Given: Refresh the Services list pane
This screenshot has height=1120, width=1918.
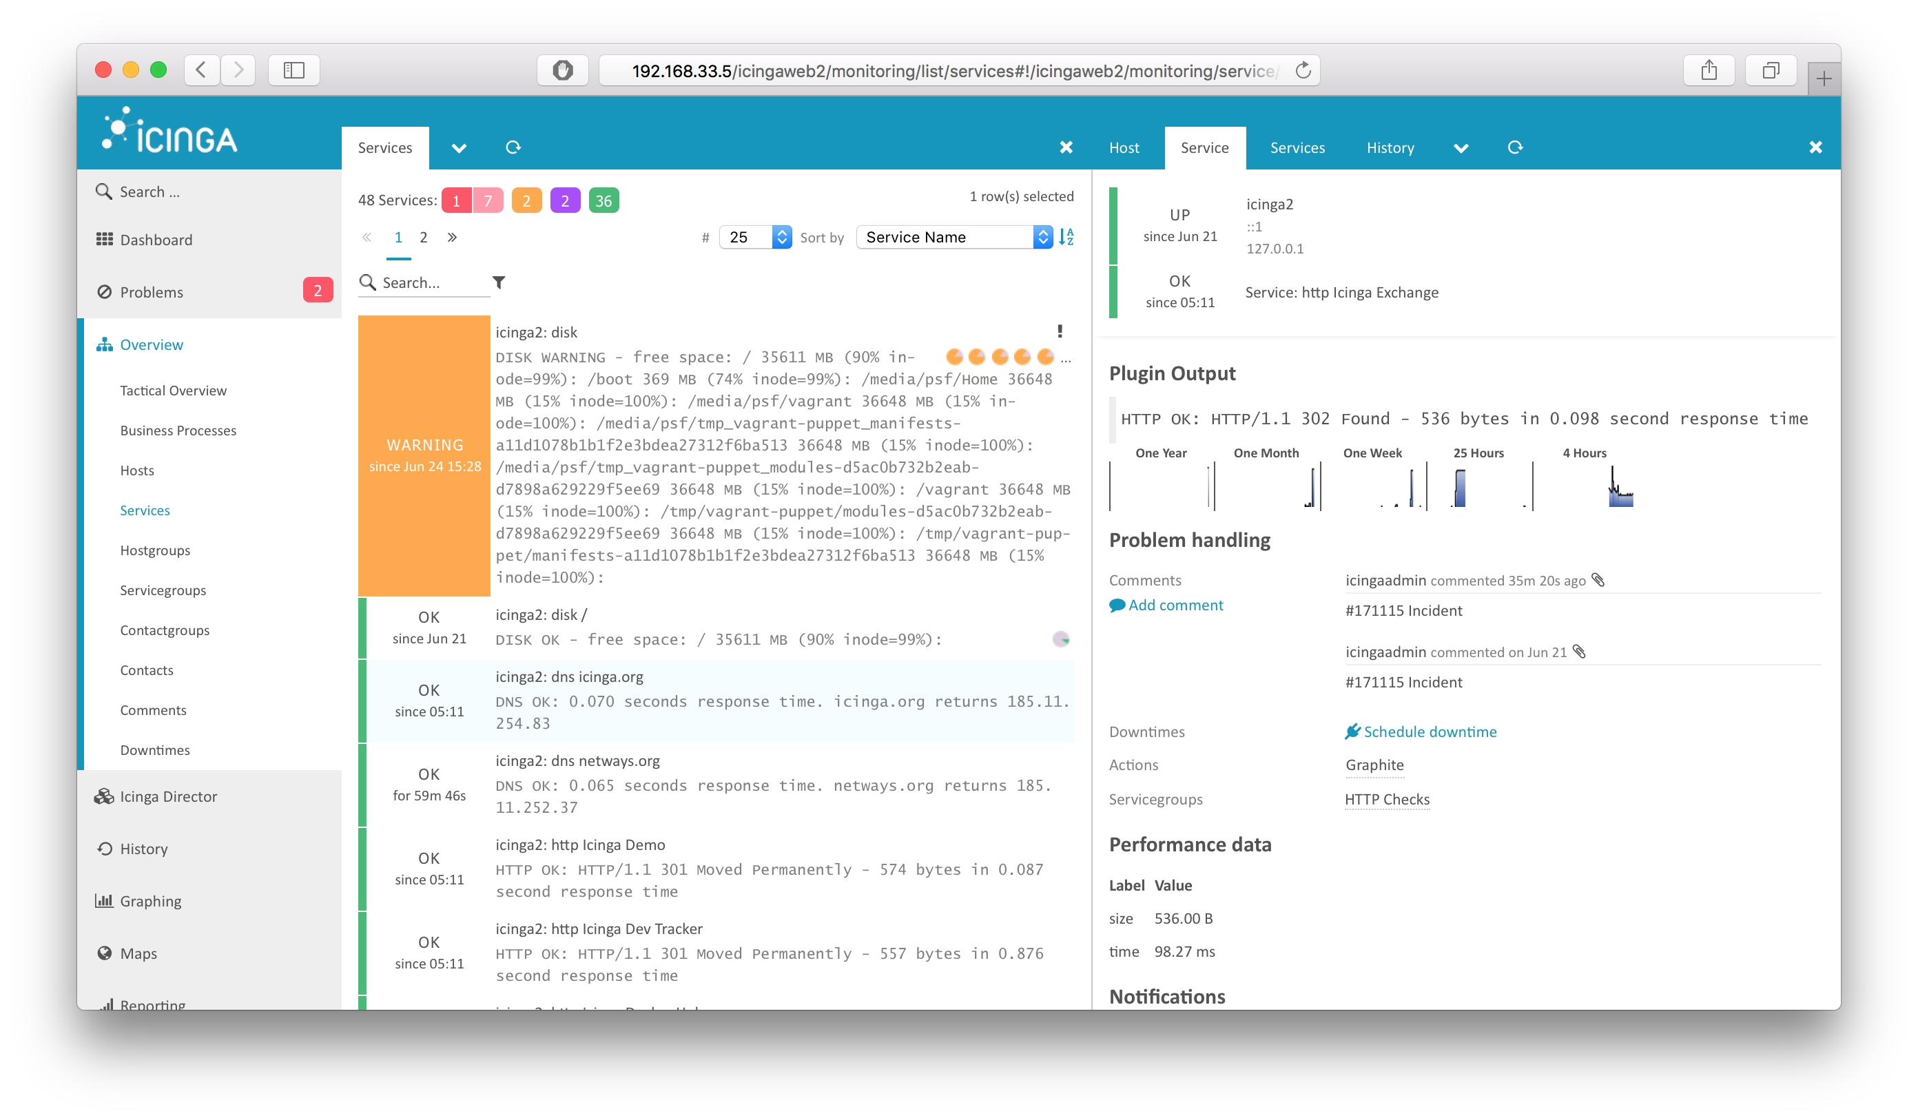Looking at the screenshot, I should [x=513, y=147].
